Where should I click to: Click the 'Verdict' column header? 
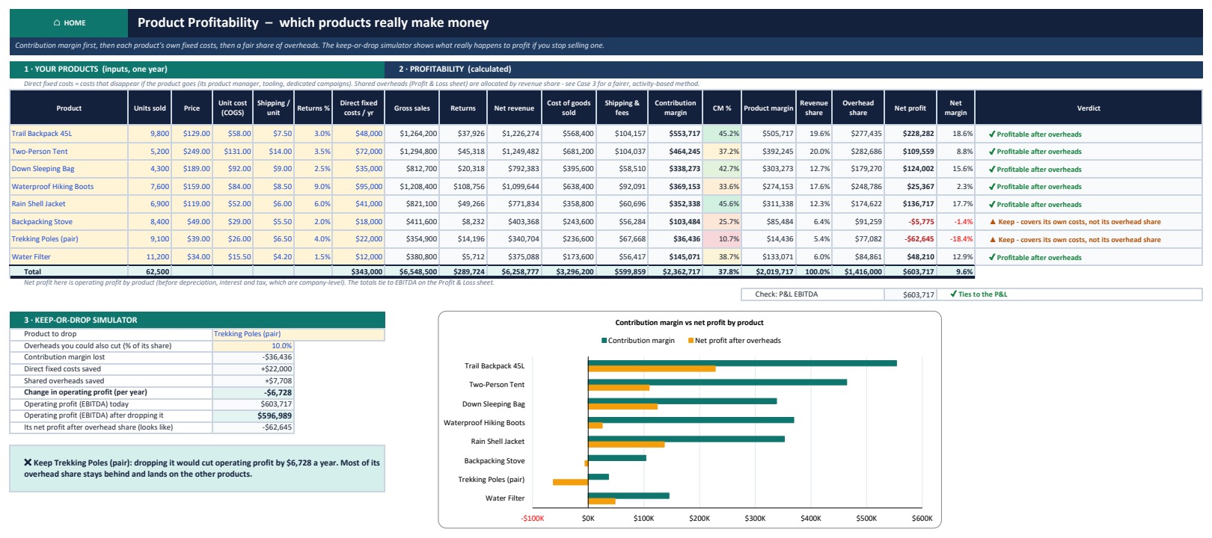[1089, 108]
